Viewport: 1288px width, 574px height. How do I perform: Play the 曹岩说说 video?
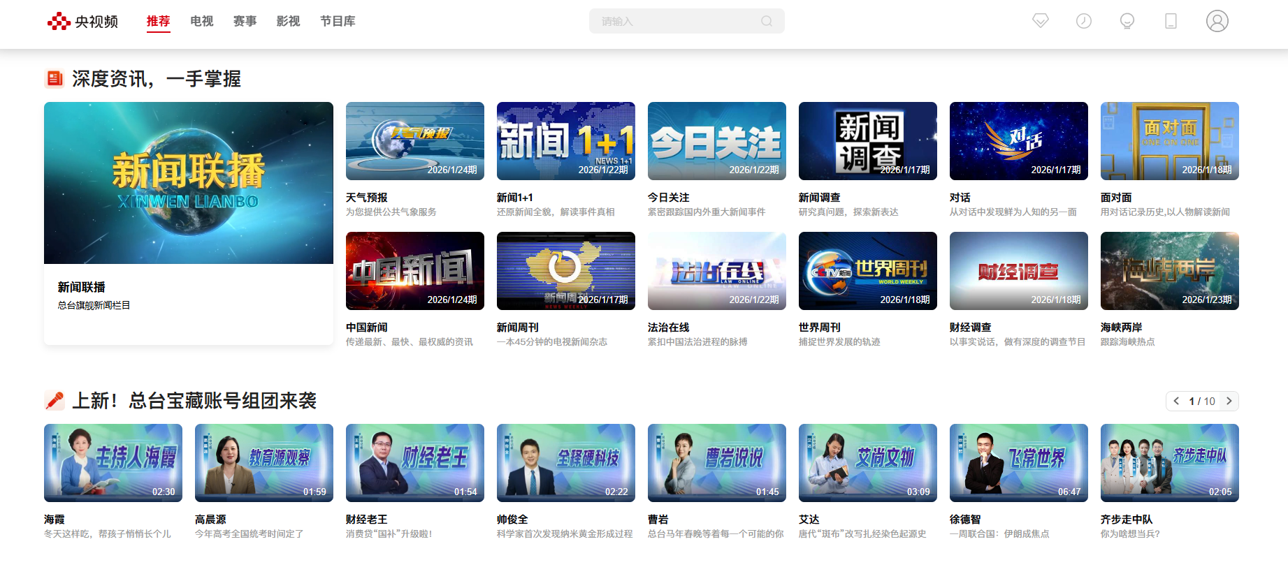pyautogui.click(x=717, y=463)
